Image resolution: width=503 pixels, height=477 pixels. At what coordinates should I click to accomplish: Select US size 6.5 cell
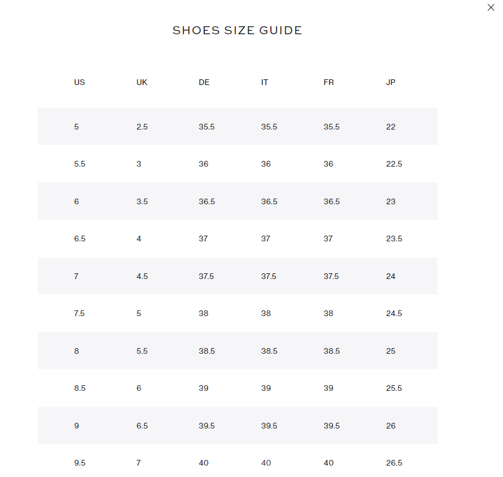(80, 238)
